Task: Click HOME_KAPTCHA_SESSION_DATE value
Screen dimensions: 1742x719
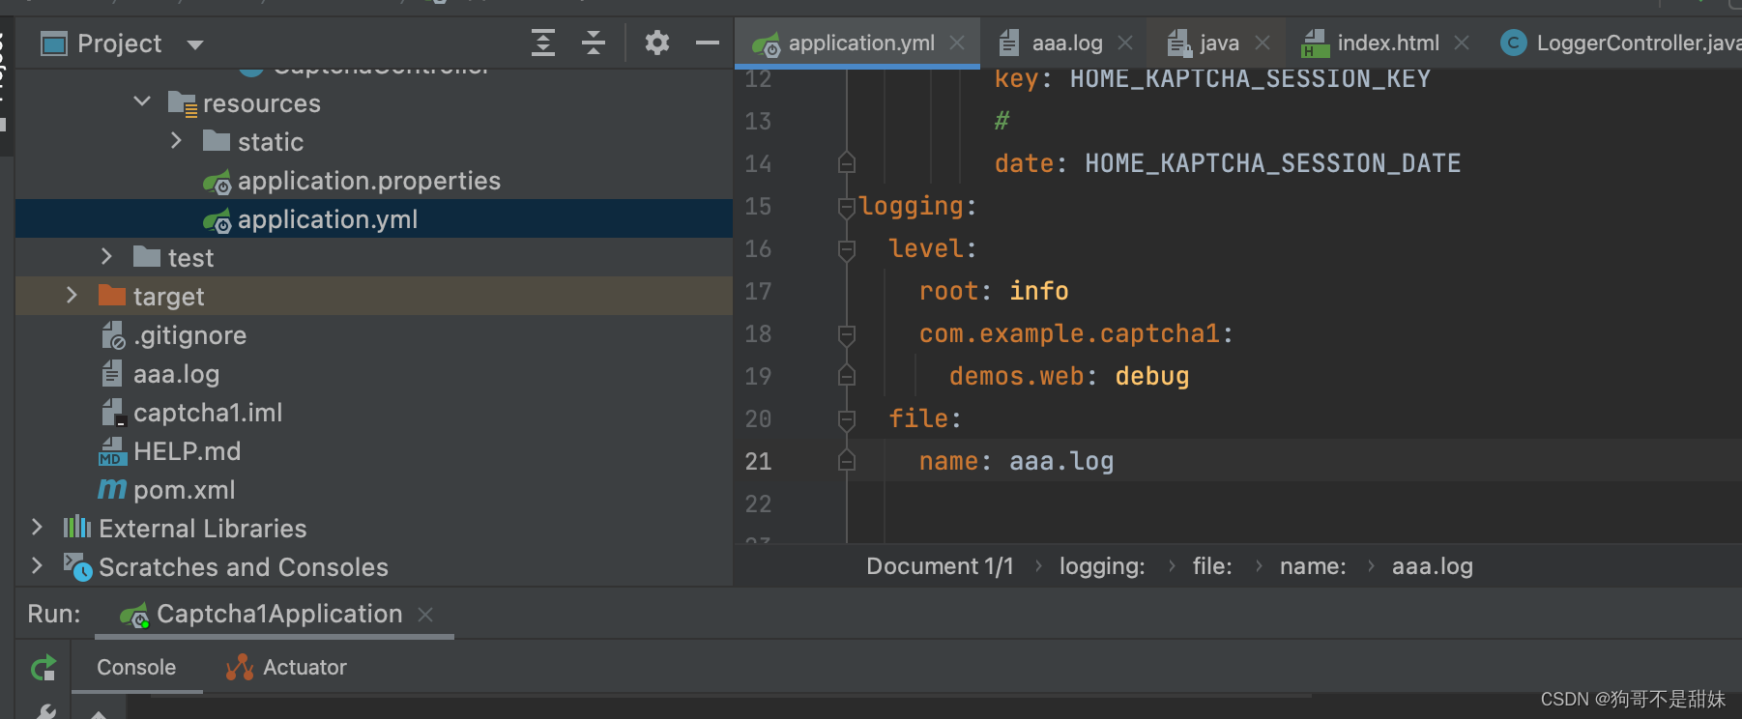Action: click(x=1272, y=163)
